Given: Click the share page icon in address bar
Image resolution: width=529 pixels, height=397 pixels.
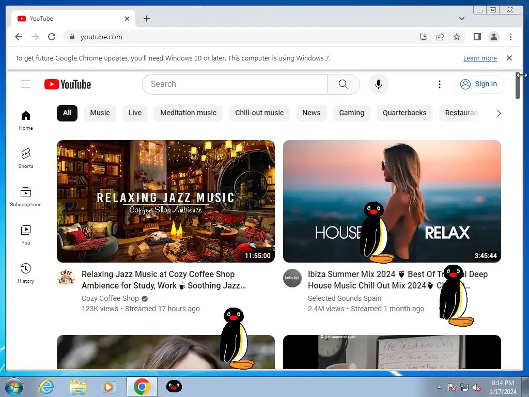Looking at the screenshot, I should pos(440,37).
